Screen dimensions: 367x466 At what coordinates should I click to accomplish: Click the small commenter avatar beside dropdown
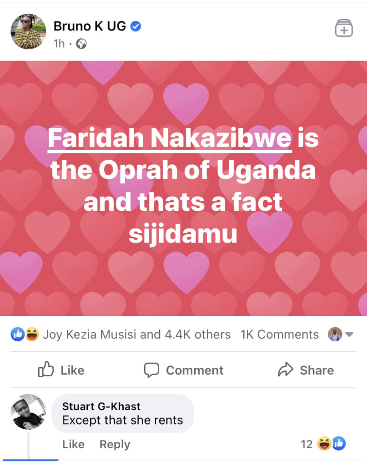point(335,334)
